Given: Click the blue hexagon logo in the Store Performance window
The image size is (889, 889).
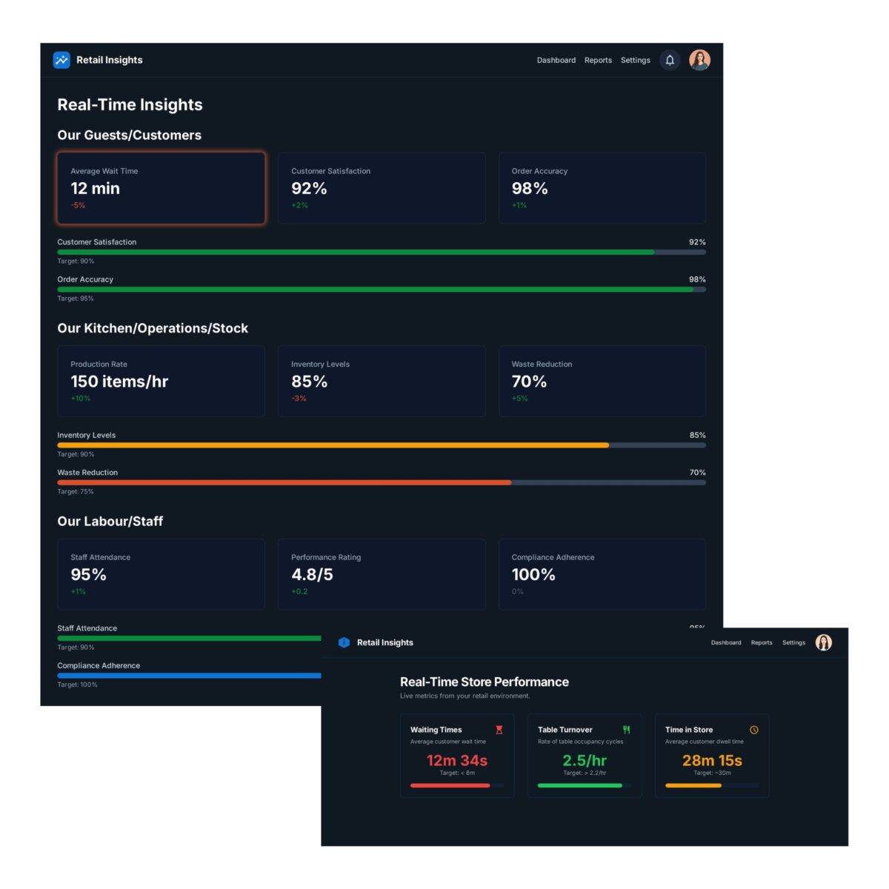Looking at the screenshot, I should [344, 642].
